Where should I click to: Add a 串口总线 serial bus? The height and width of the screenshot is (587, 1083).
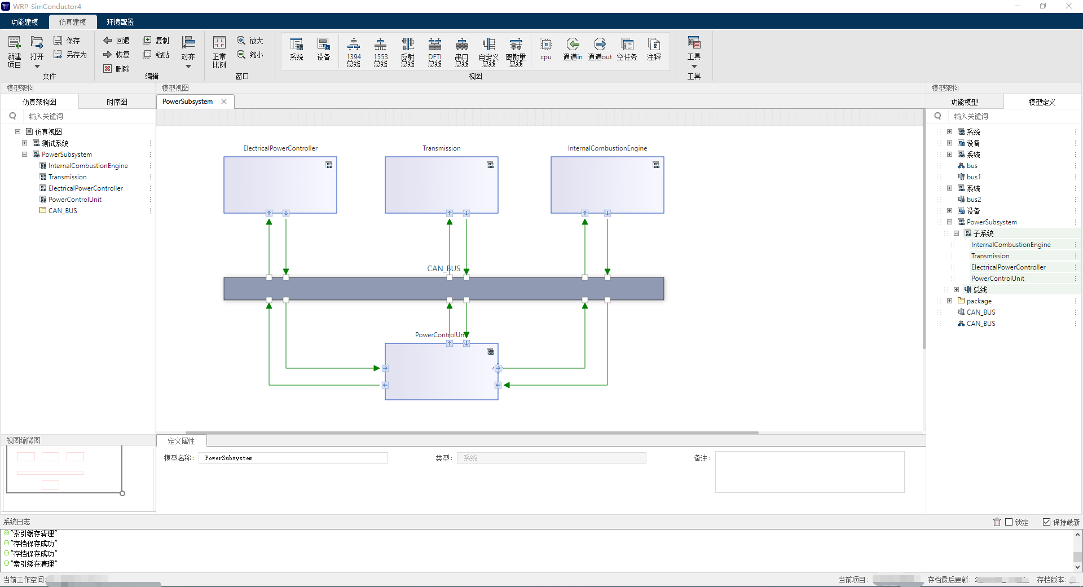pos(462,52)
